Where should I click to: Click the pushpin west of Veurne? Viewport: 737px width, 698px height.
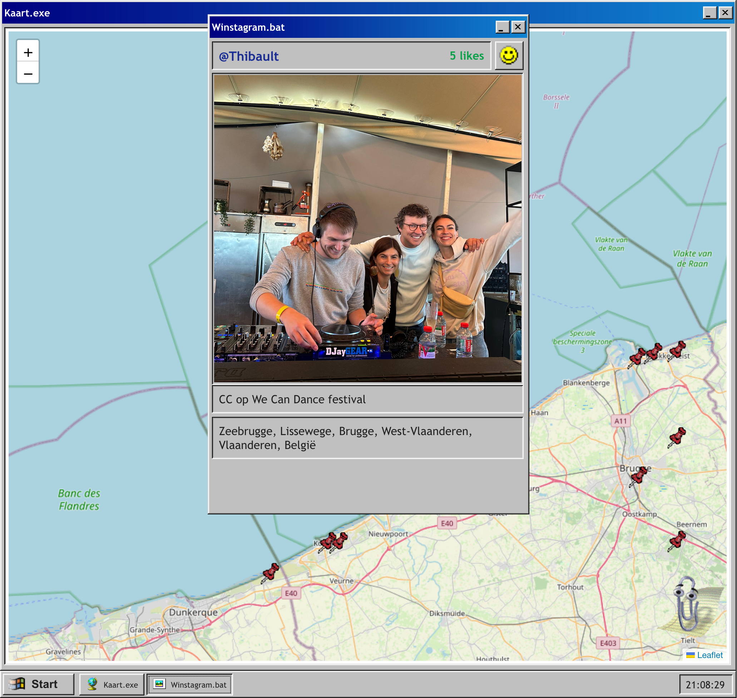click(270, 572)
